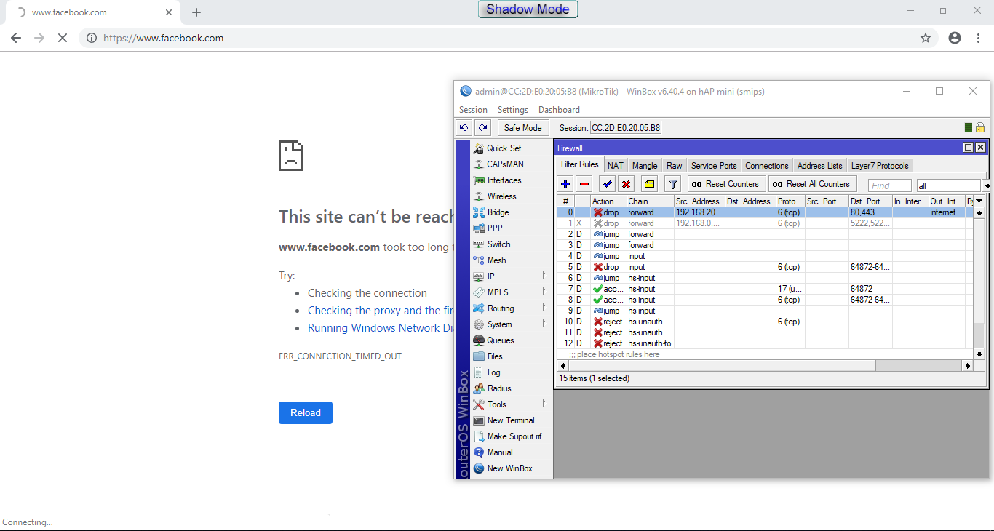The height and width of the screenshot is (531, 994).
Task: Switch to the Service Ports tab
Action: [x=714, y=166]
